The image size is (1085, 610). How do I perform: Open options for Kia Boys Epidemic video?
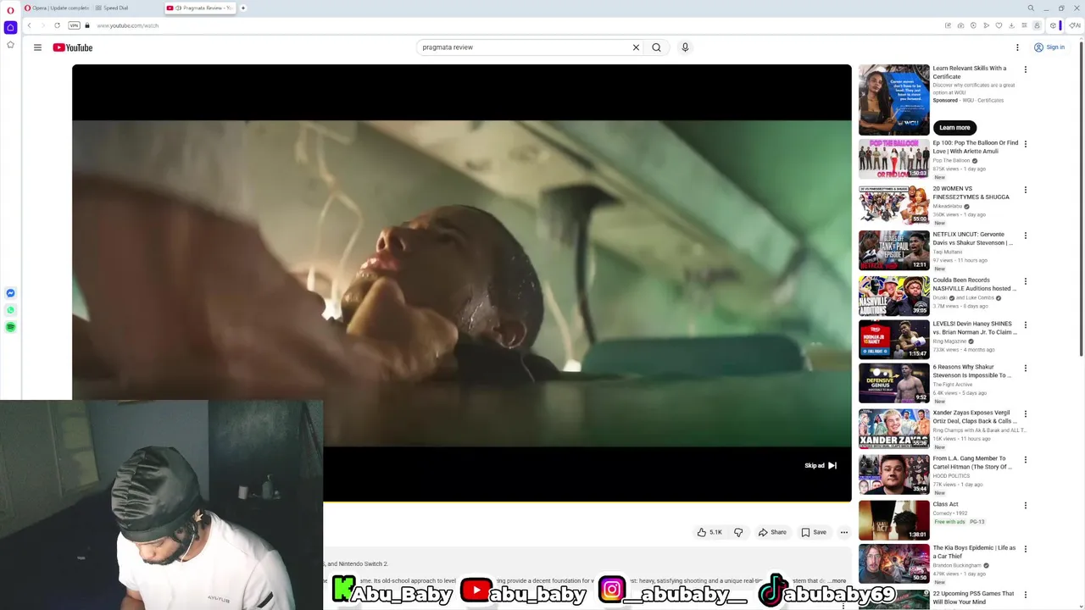(x=1025, y=549)
